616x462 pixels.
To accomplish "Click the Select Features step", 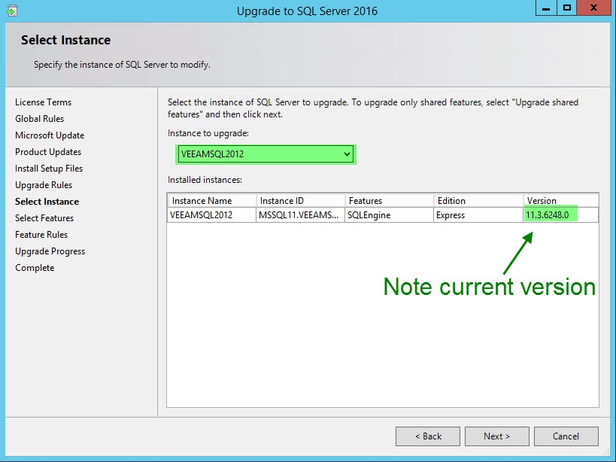I will click(x=44, y=217).
